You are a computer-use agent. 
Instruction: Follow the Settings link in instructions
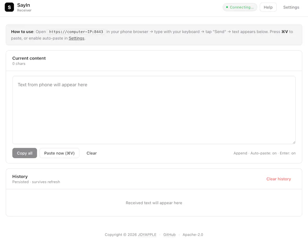pyautogui.click(x=76, y=38)
